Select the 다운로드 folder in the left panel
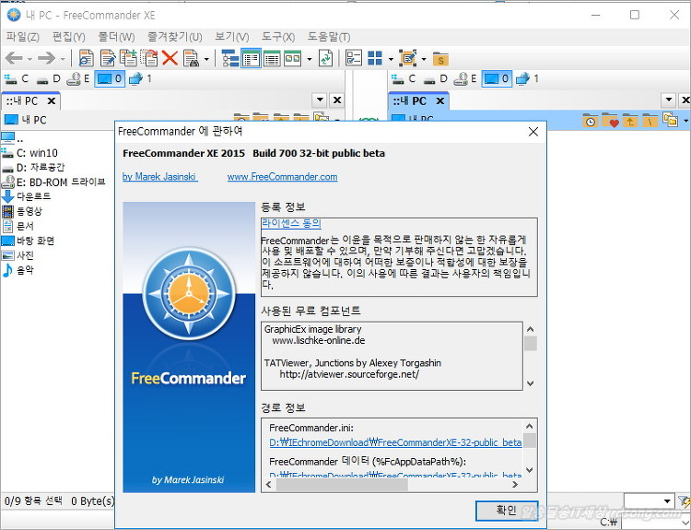The width and height of the screenshot is (691, 530). [x=33, y=196]
